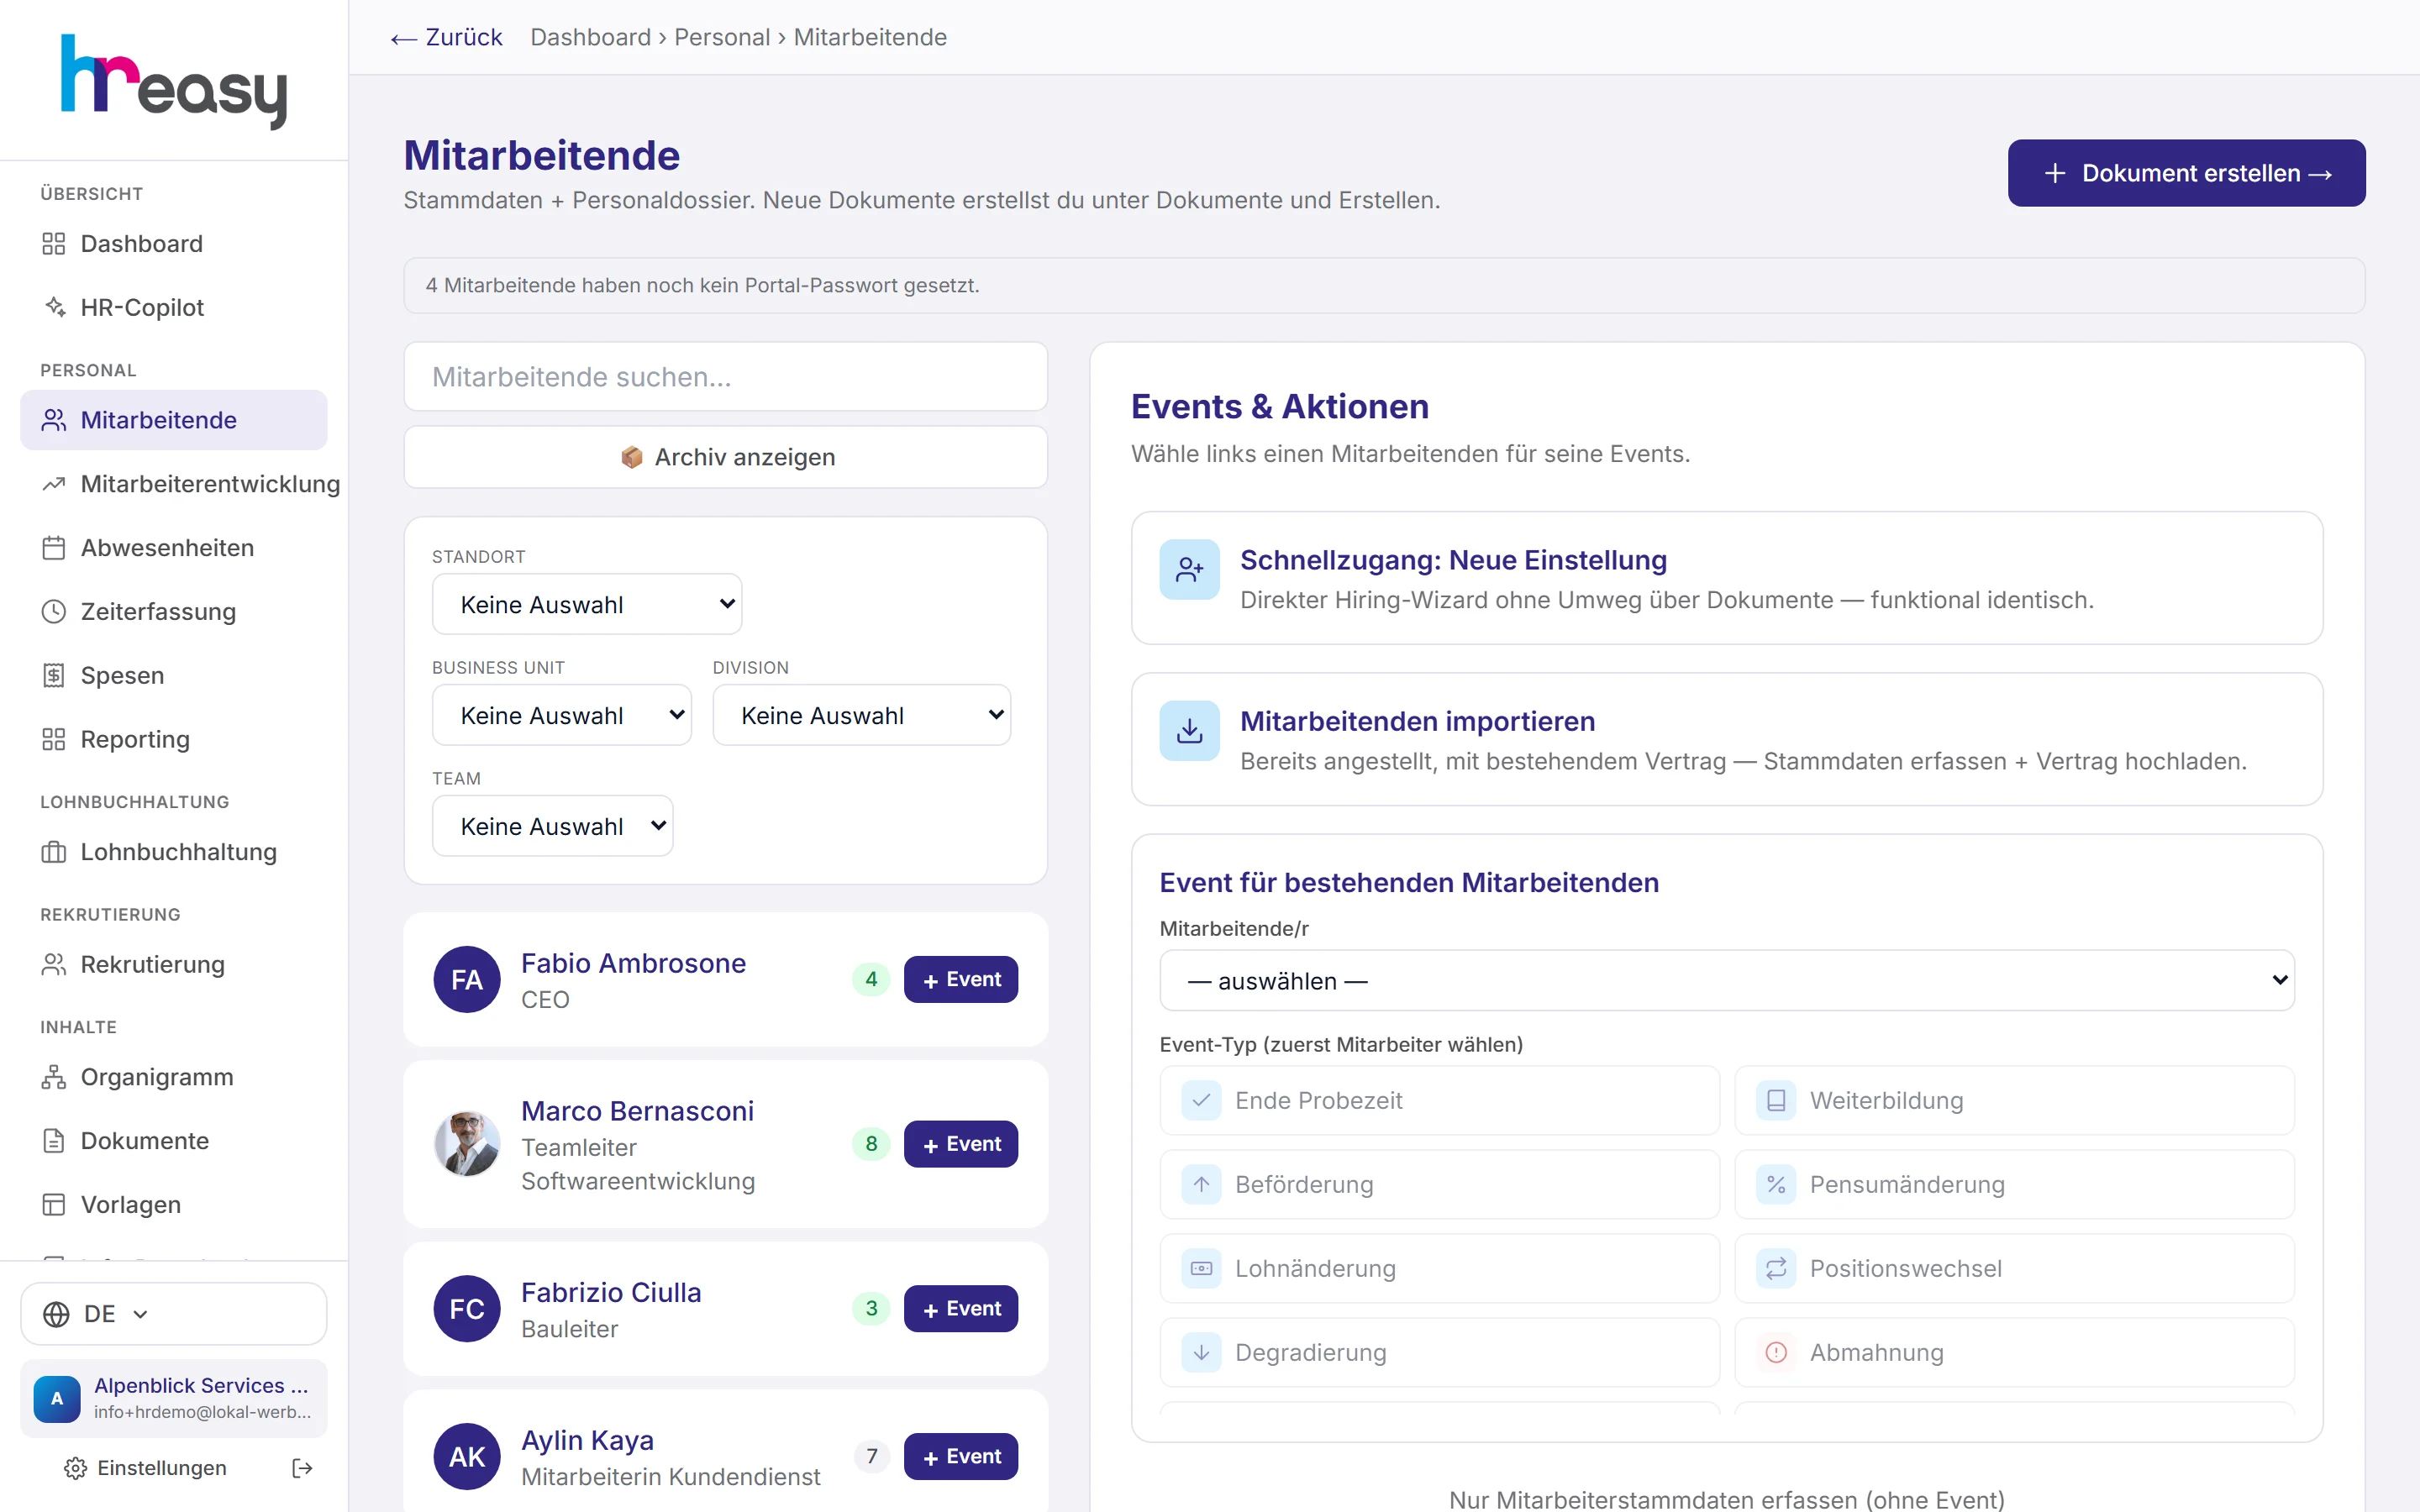This screenshot has width=2420, height=1512.
Task: Open the Business Unit dropdown
Action: point(562,715)
